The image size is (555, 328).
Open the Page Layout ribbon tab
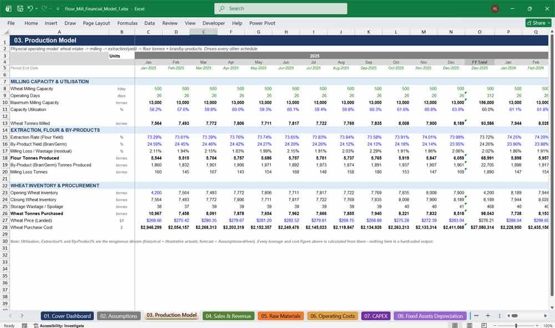pos(96,23)
